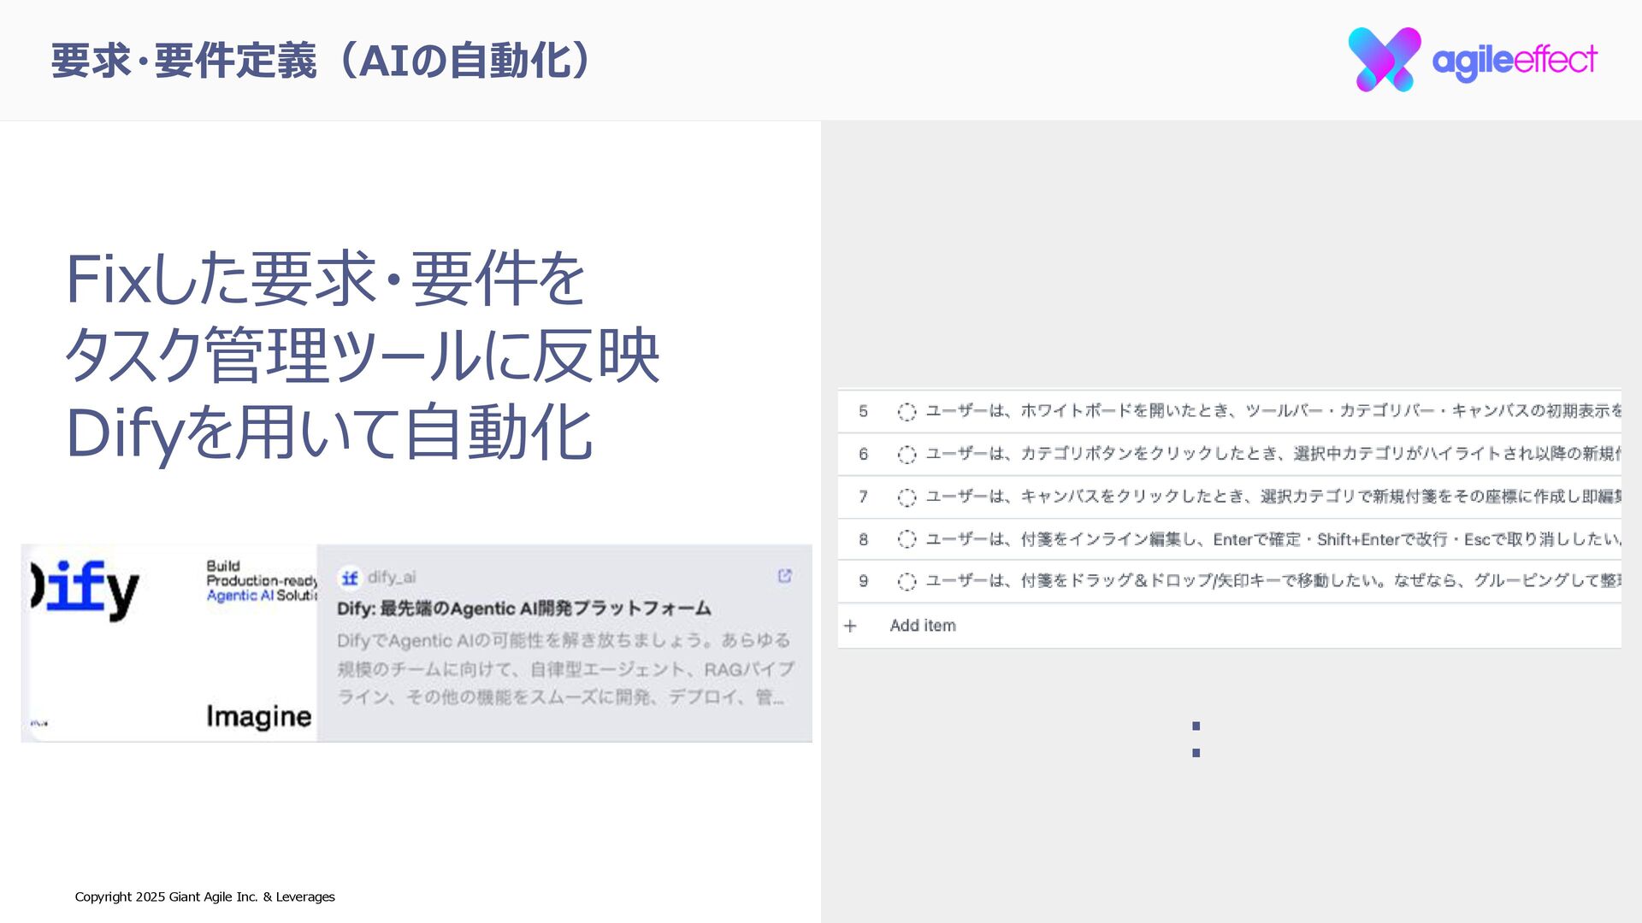Click the plus icon beside Add item
Image resolution: width=1642 pixels, height=923 pixels.
(850, 626)
